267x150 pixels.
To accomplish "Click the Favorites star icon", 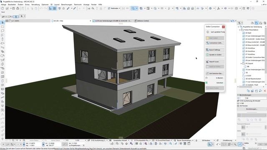I will pyautogui.click(x=63, y=8).
